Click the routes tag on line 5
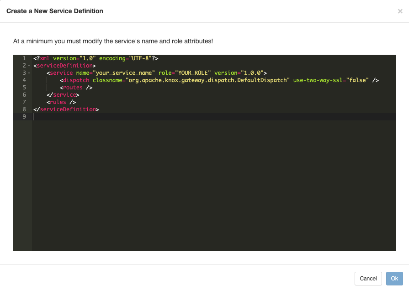 73,88
